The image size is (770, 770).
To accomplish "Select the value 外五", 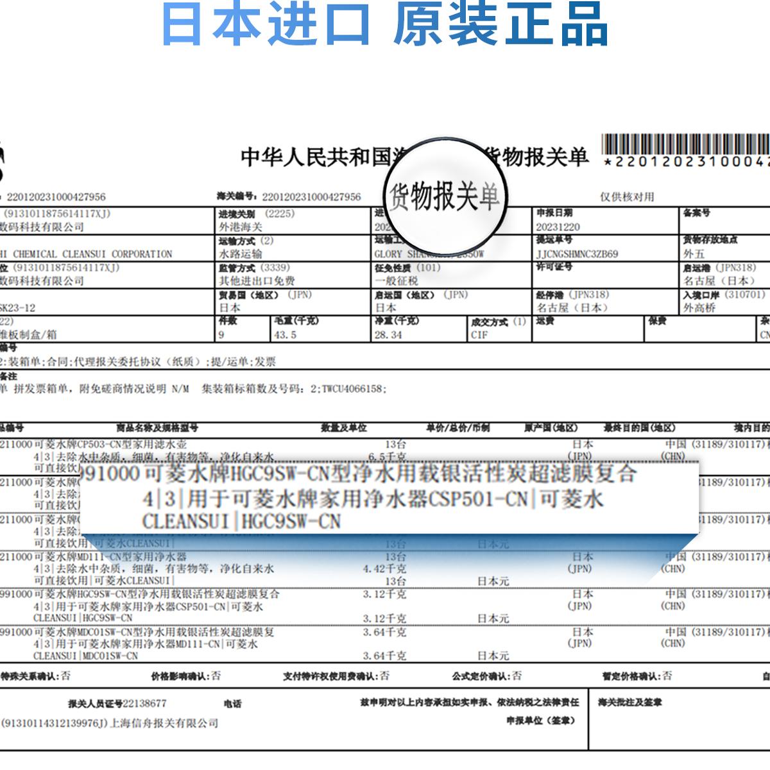I will (x=694, y=254).
